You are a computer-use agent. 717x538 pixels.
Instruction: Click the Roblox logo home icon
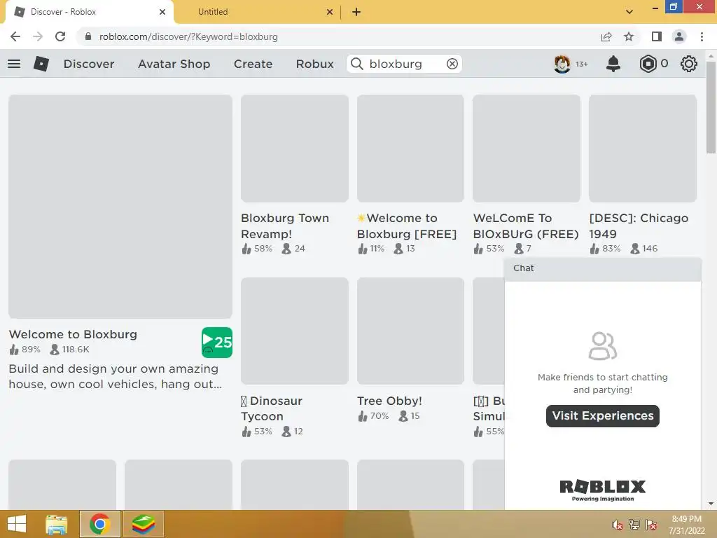coord(41,64)
